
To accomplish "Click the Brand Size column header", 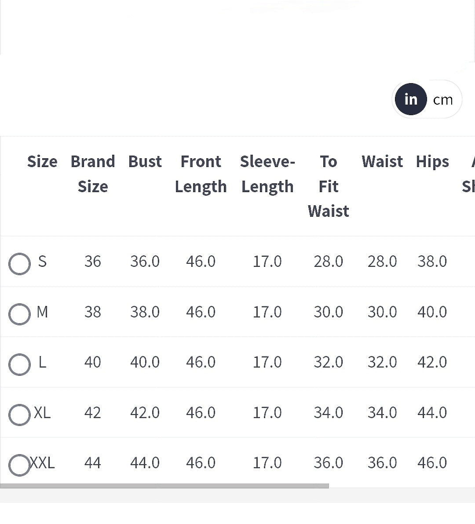I will (x=93, y=174).
